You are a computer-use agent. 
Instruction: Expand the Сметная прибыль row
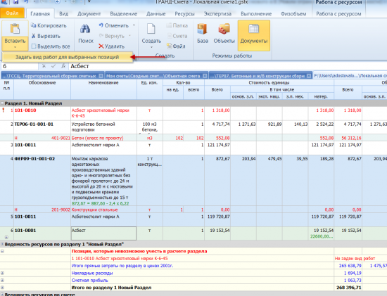click(2, 281)
